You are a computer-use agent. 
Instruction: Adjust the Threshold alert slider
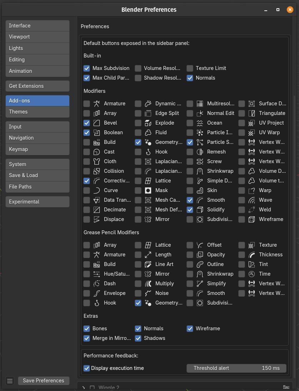pos(236,368)
